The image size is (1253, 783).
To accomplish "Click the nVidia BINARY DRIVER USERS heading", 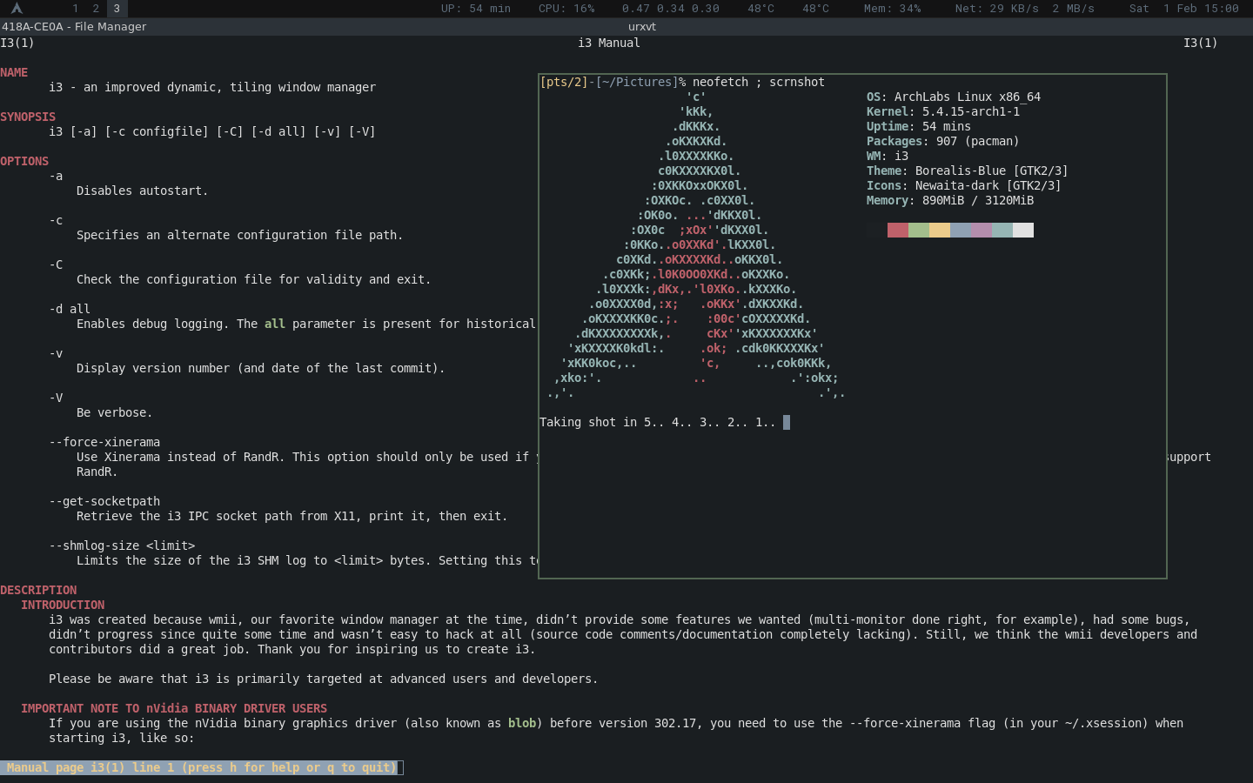I will click(174, 708).
